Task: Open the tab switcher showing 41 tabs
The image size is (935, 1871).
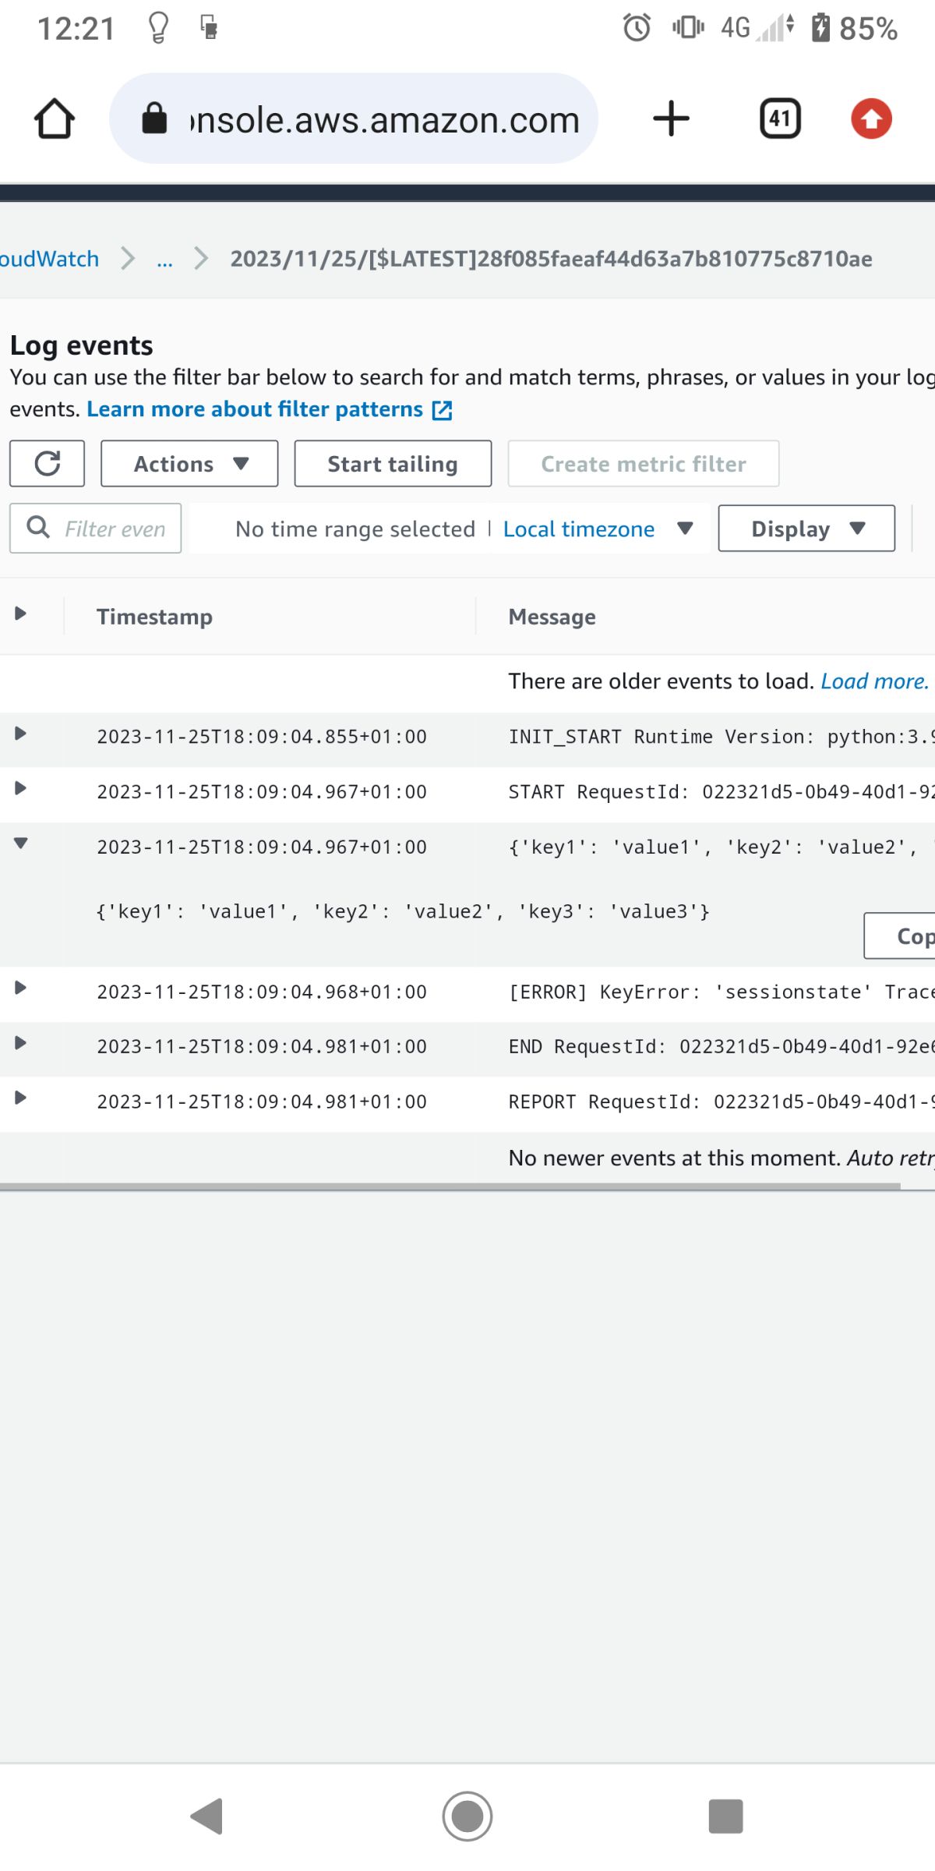Action: pos(780,119)
